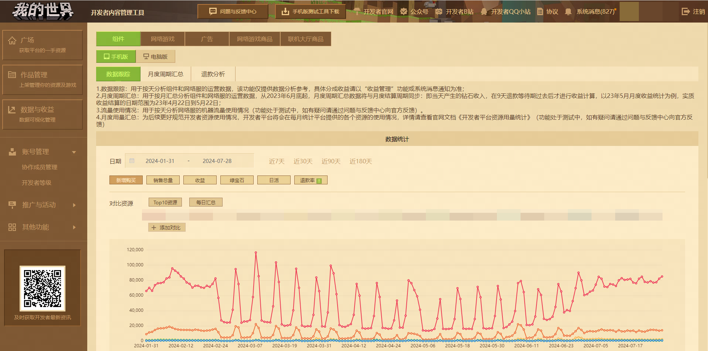This screenshot has height=351, width=708.
Task: Expand the 推广与活动 sidebar section
Action: 74,205
